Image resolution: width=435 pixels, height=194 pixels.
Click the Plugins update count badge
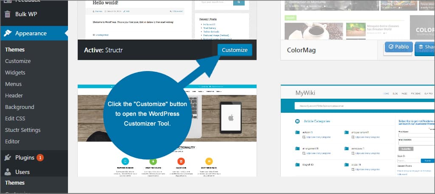pos(40,157)
